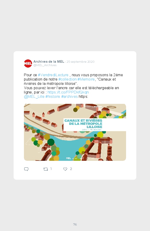Click the @MEL_Lille mention
This screenshot has height=231, width=150.
34,96
